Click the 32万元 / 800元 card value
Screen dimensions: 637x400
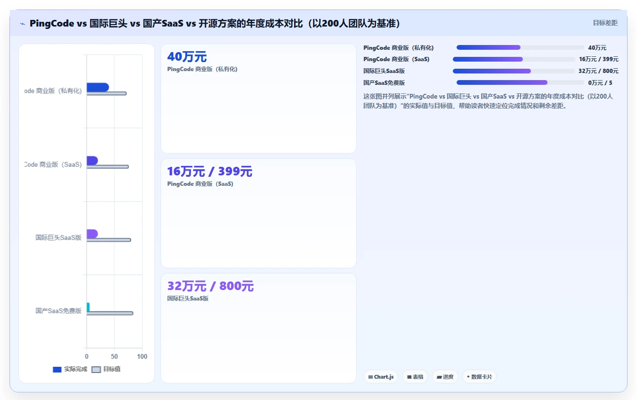point(210,286)
